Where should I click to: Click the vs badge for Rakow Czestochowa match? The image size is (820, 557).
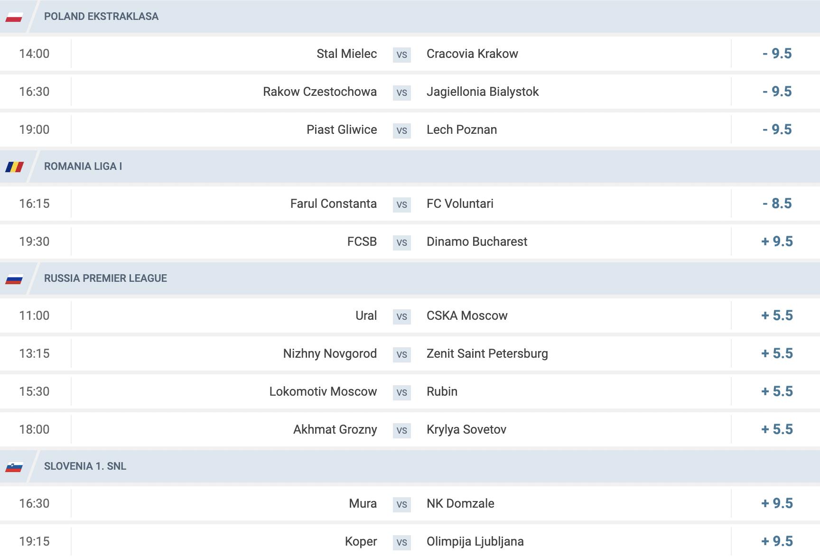[401, 93]
